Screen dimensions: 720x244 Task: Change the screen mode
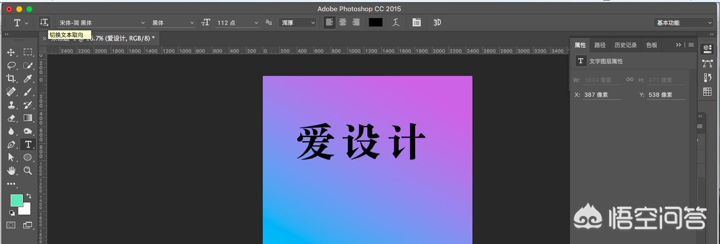coord(27,225)
